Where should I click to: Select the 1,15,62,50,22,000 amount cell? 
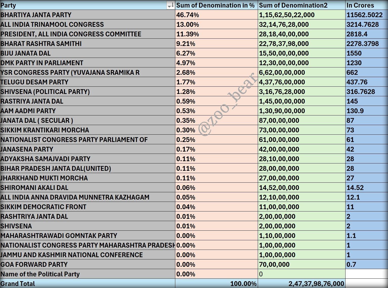pos(302,15)
